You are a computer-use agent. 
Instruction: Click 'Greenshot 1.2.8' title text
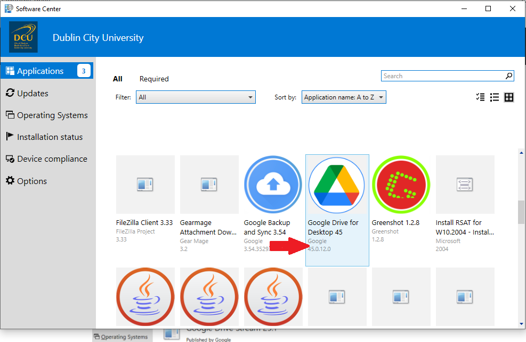click(x=395, y=222)
